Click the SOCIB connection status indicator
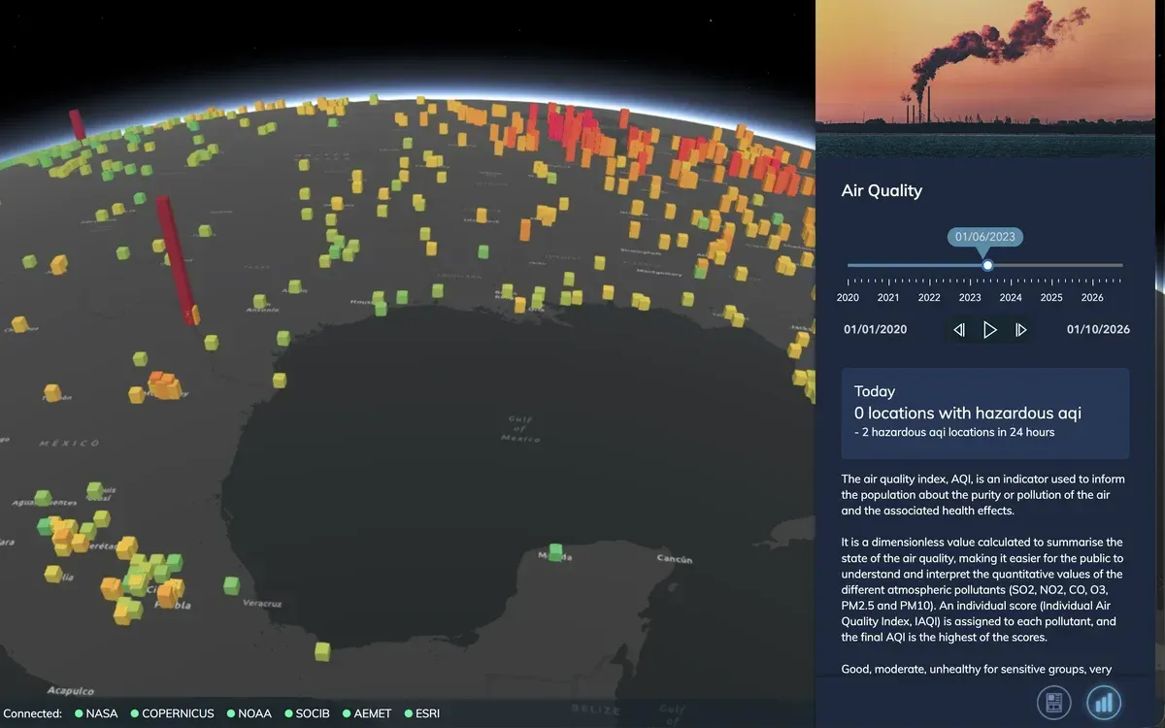This screenshot has width=1165, height=728. pos(307,713)
